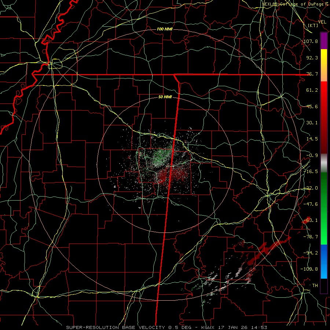This screenshot has height=330, width=330.
Task: Click the [KT] units label
Action: coord(313,25)
